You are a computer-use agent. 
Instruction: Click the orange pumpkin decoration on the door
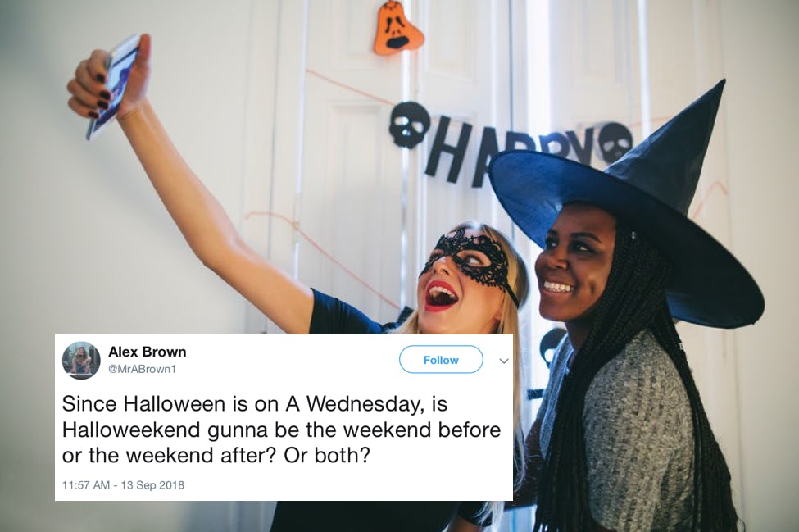coord(397,28)
